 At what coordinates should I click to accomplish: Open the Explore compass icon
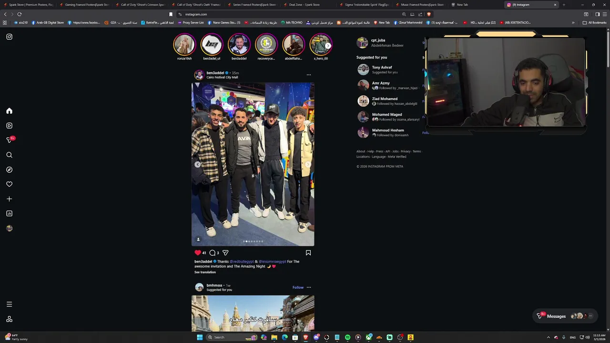pyautogui.click(x=9, y=170)
